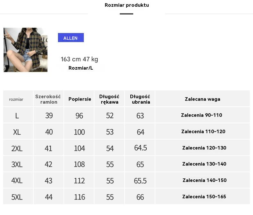Select the L size row label
The image size is (253, 215).
pyautogui.click(x=17, y=116)
